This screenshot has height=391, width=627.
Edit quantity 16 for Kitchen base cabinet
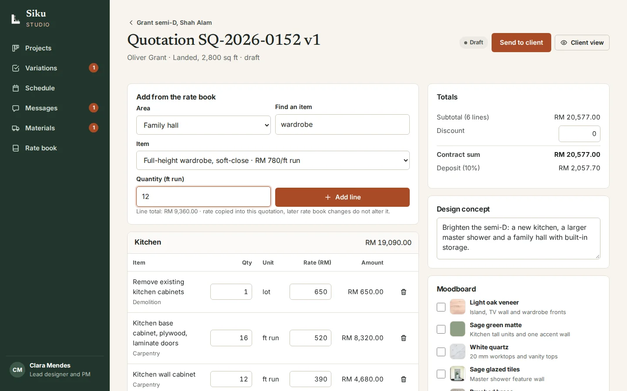point(231,338)
